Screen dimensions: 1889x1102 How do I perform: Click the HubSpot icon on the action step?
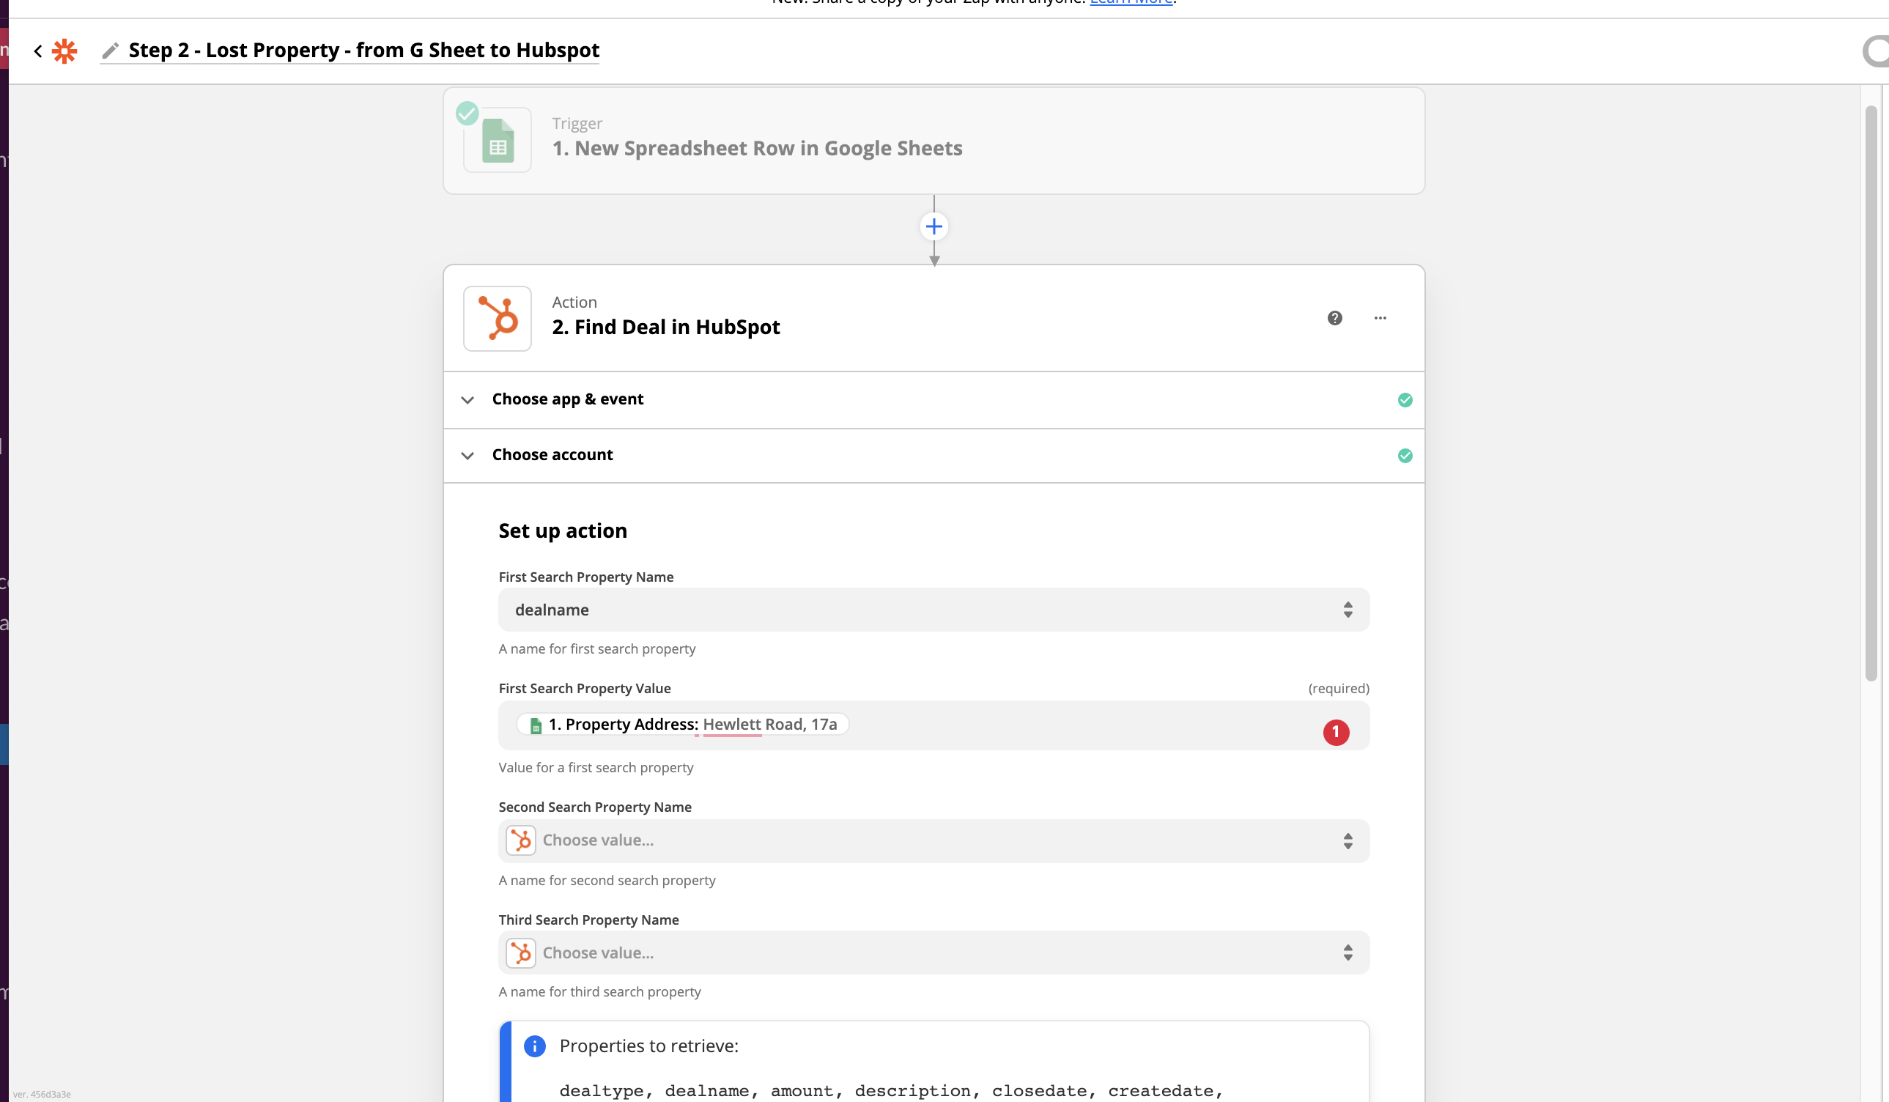click(498, 319)
